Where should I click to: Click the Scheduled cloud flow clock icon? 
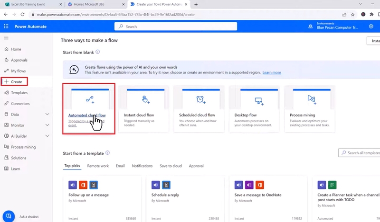point(201,99)
